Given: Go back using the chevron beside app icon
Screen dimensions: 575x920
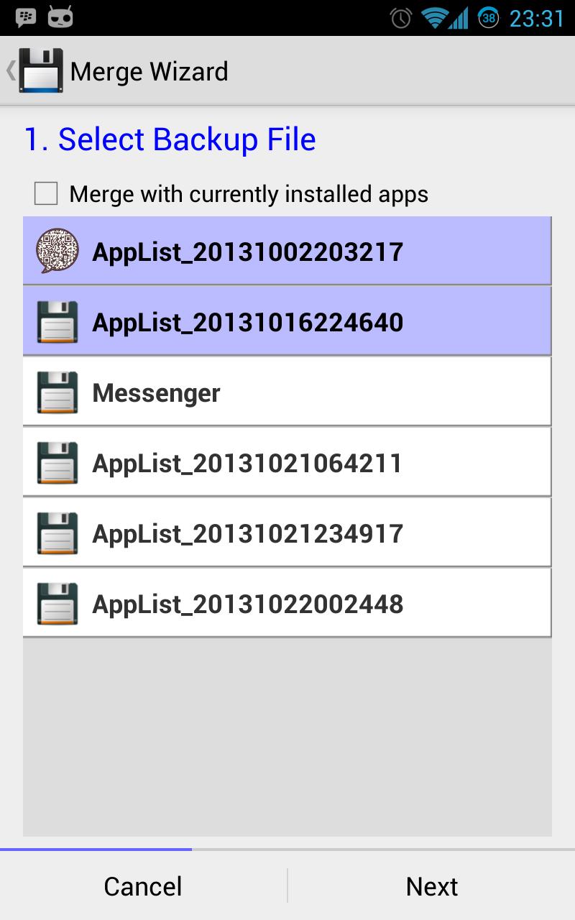Looking at the screenshot, I should tap(10, 70).
